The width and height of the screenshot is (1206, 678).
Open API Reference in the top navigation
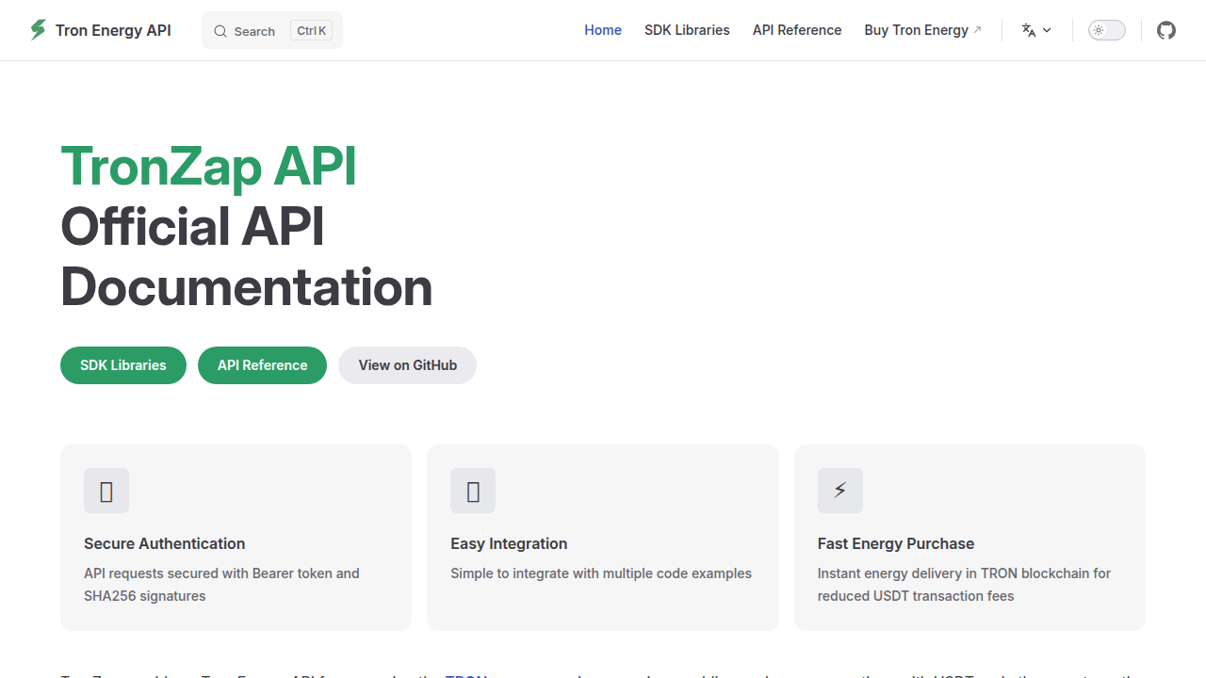(797, 30)
